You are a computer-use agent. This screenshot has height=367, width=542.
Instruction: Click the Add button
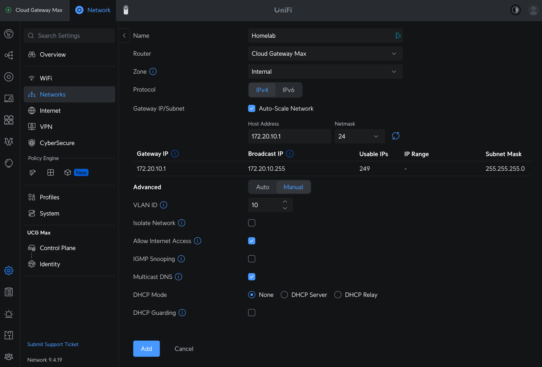coord(146,349)
